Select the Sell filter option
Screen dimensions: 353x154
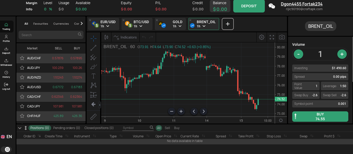[167, 128]
